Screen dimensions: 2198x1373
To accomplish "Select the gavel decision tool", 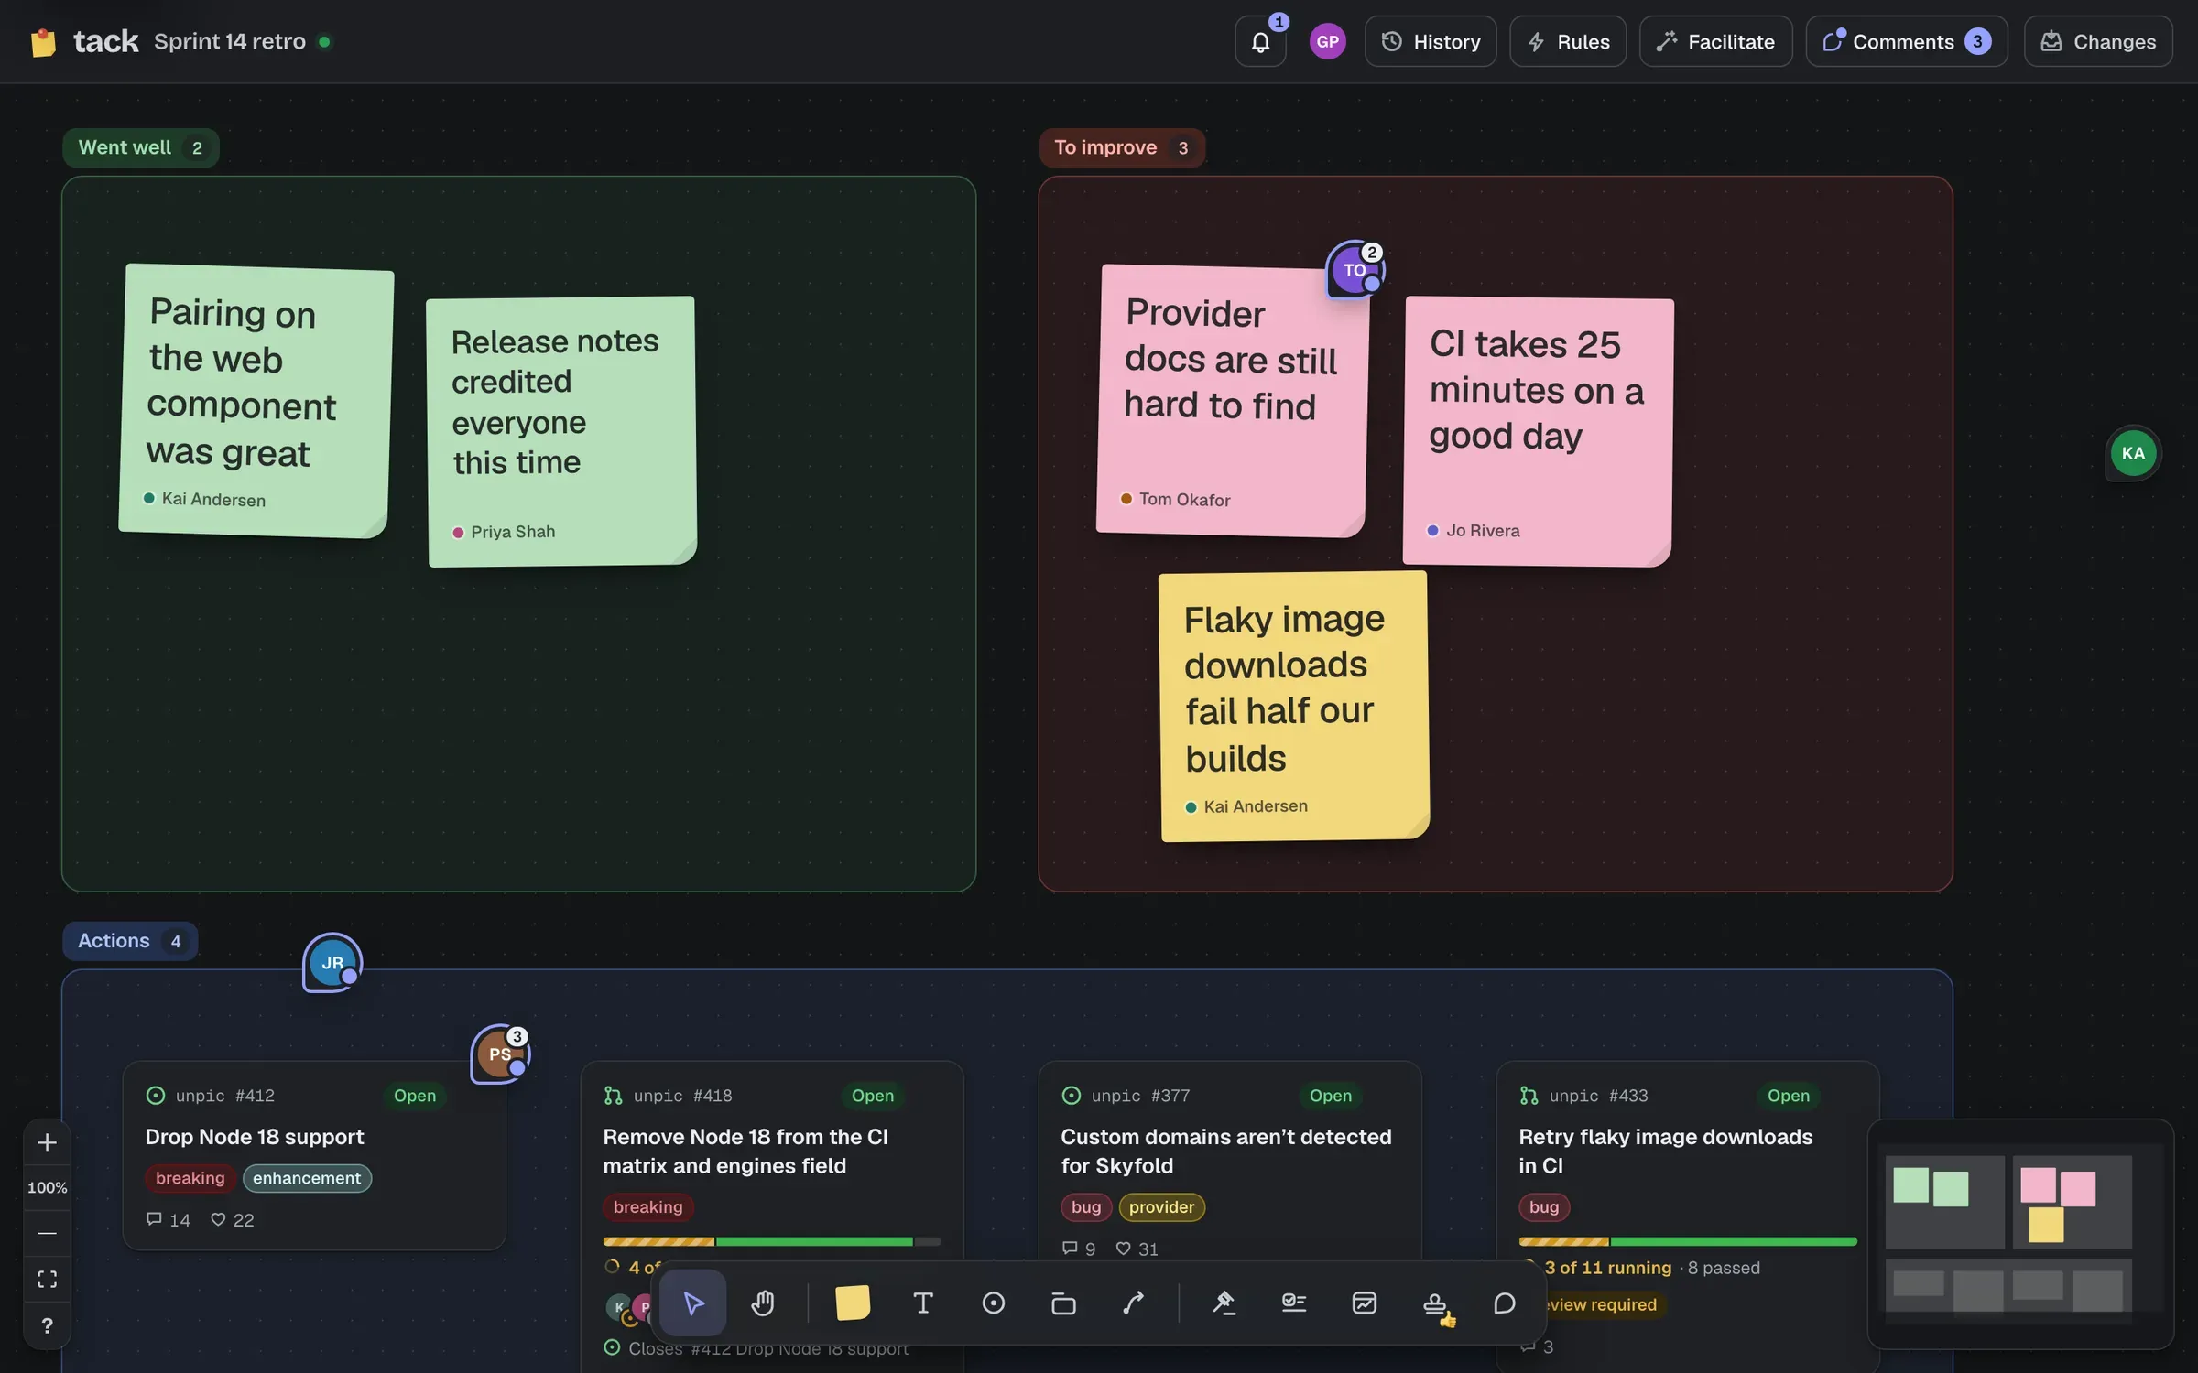I will click(x=1224, y=1303).
